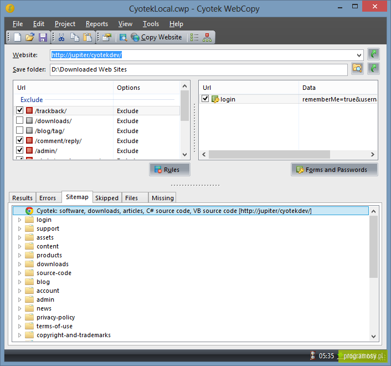Image resolution: width=391 pixels, height=366 pixels.
Task: Click the sitemap vertical scrollbar thumb
Action: [x=373, y=247]
